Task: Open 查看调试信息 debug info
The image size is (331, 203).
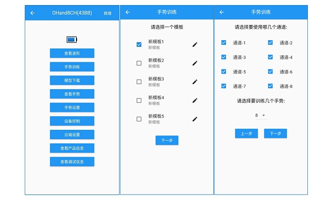Action: [72, 161]
